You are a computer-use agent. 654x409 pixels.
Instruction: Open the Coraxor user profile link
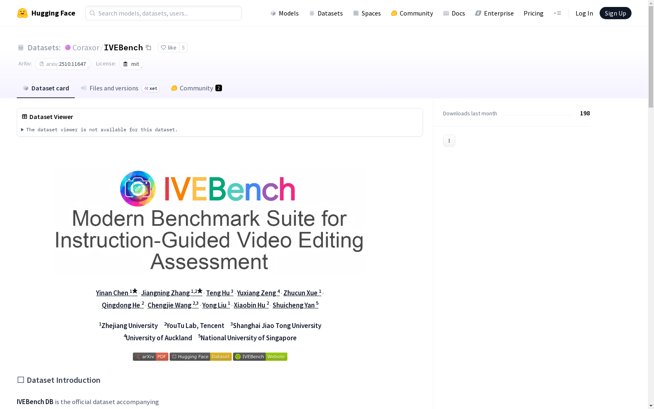click(86, 47)
